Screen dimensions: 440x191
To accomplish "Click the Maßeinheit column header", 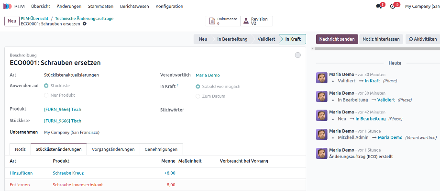I will point(190,161).
